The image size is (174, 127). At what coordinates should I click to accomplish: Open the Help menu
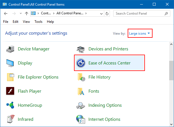(50, 22)
